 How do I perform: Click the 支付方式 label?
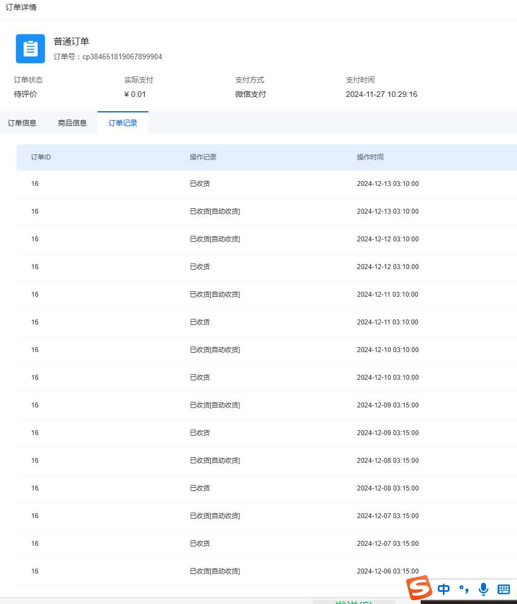[x=250, y=80]
